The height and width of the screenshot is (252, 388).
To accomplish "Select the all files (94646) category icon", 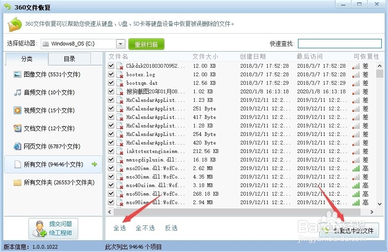I will [x=18, y=164].
